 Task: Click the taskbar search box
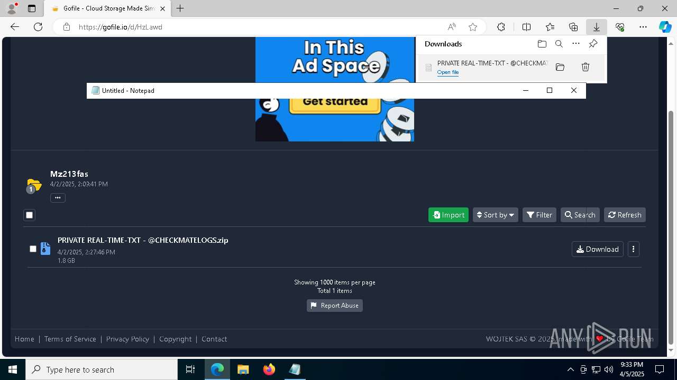102,369
